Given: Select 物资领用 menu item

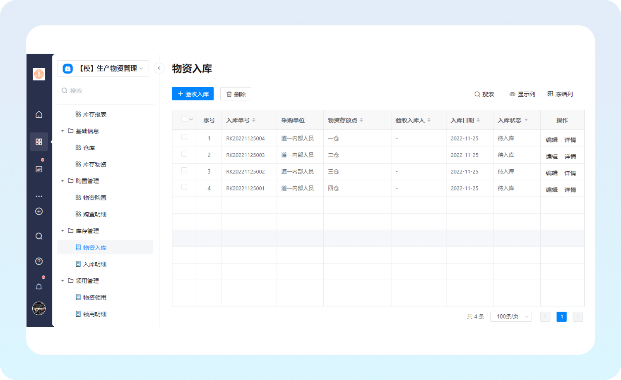Looking at the screenshot, I should (95, 297).
